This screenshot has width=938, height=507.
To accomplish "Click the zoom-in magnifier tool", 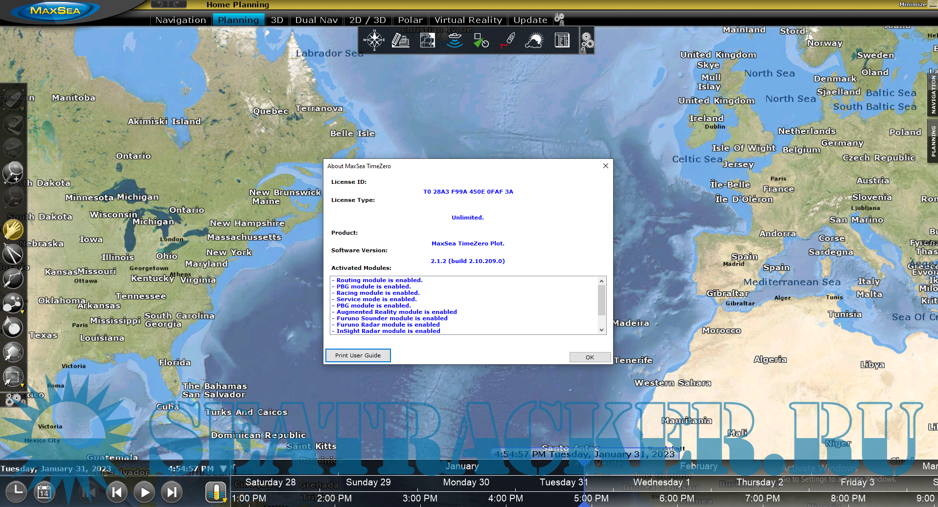I will click(13, 172).
